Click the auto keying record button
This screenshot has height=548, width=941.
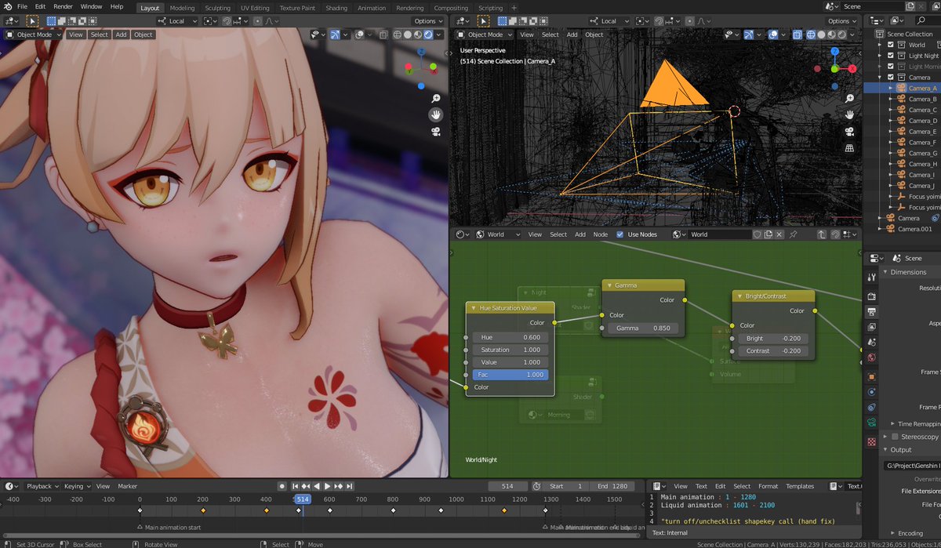click(282, 486)
